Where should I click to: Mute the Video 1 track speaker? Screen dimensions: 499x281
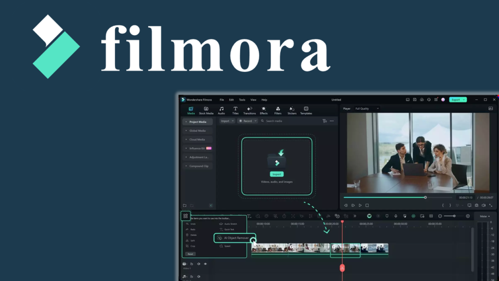coord(199,264)
